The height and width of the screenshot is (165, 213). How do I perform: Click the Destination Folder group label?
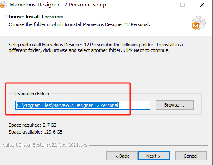[31, 94]
